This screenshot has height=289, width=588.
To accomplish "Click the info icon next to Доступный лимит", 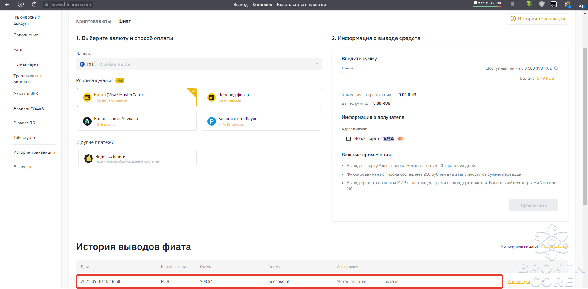I will coord(556,68).
